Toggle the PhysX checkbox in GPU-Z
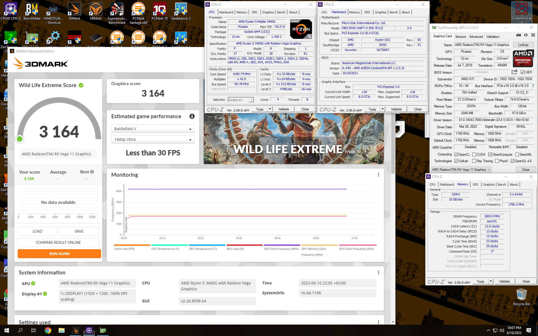Image resolution: width=538 pixels, height=336 pixels. 497,161
